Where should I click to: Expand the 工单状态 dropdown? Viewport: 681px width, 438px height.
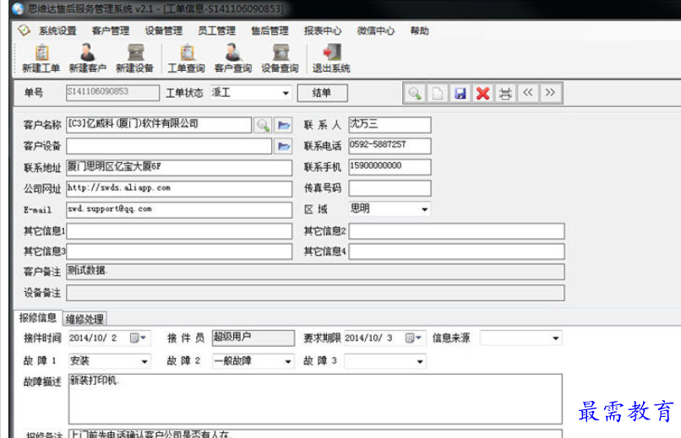[x=285, y=93]
